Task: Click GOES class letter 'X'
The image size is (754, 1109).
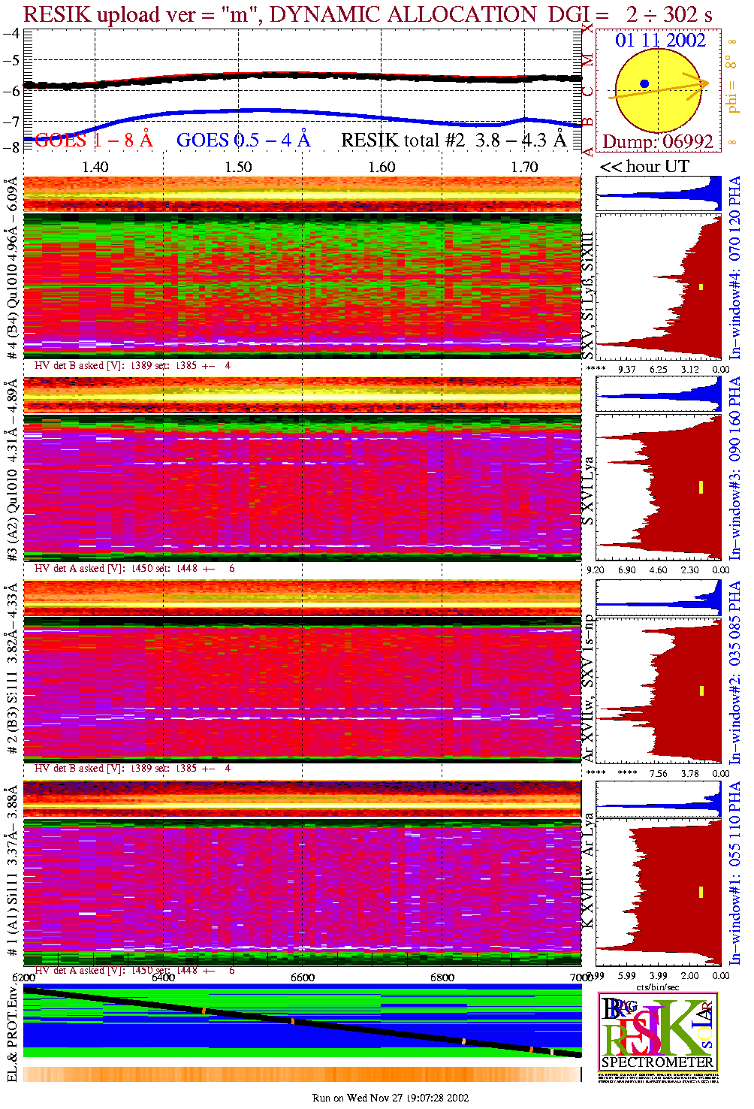Action: 588,29
